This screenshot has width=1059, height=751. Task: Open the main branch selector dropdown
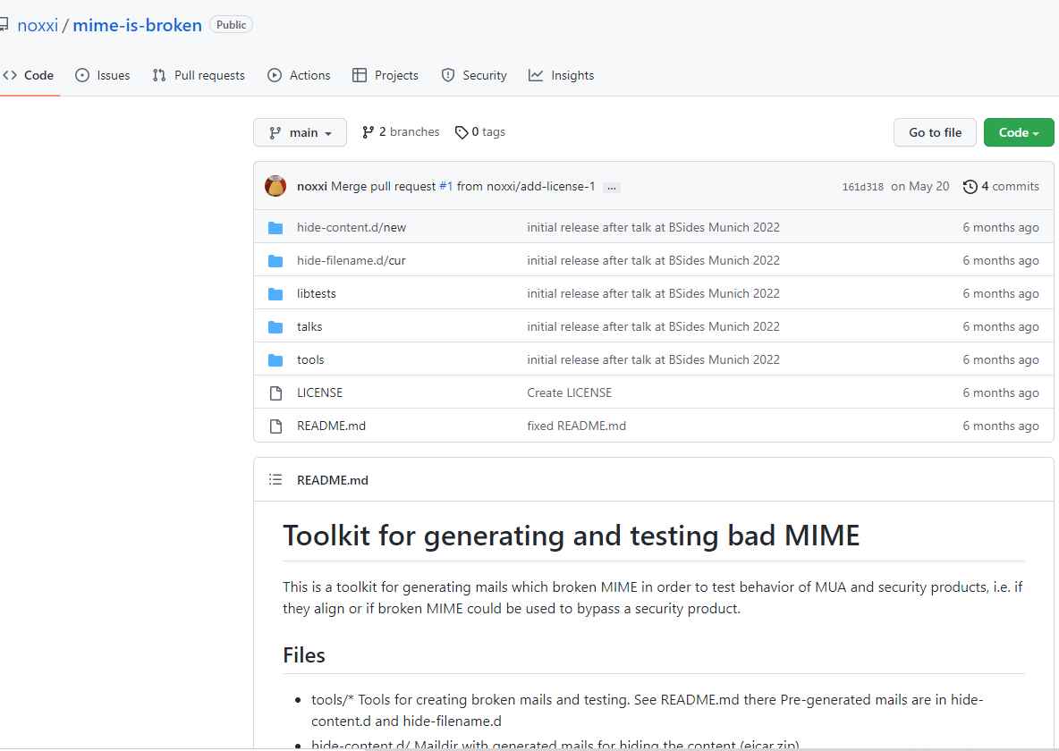300,131
